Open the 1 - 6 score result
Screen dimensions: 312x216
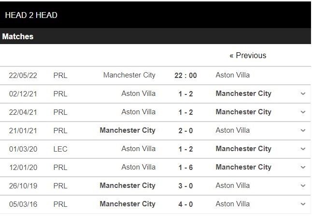185,167
